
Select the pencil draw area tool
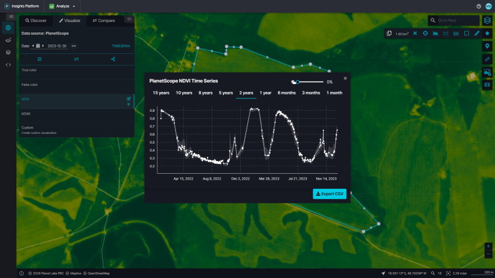[x=476, y=34]
